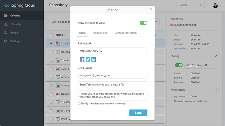The width and height of the screenshot is (225, 126).
Task: Click the What do row file icon
Action: [x=58, y=119]
